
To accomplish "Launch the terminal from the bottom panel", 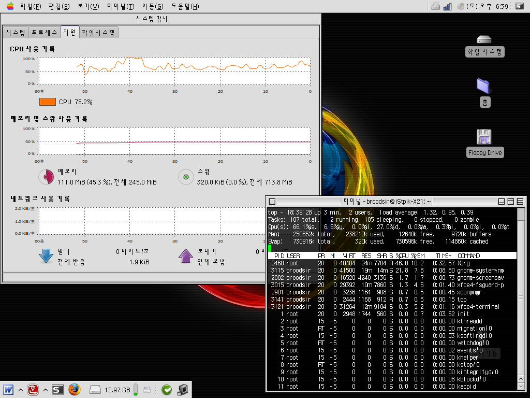I will [x=58, y=389].
